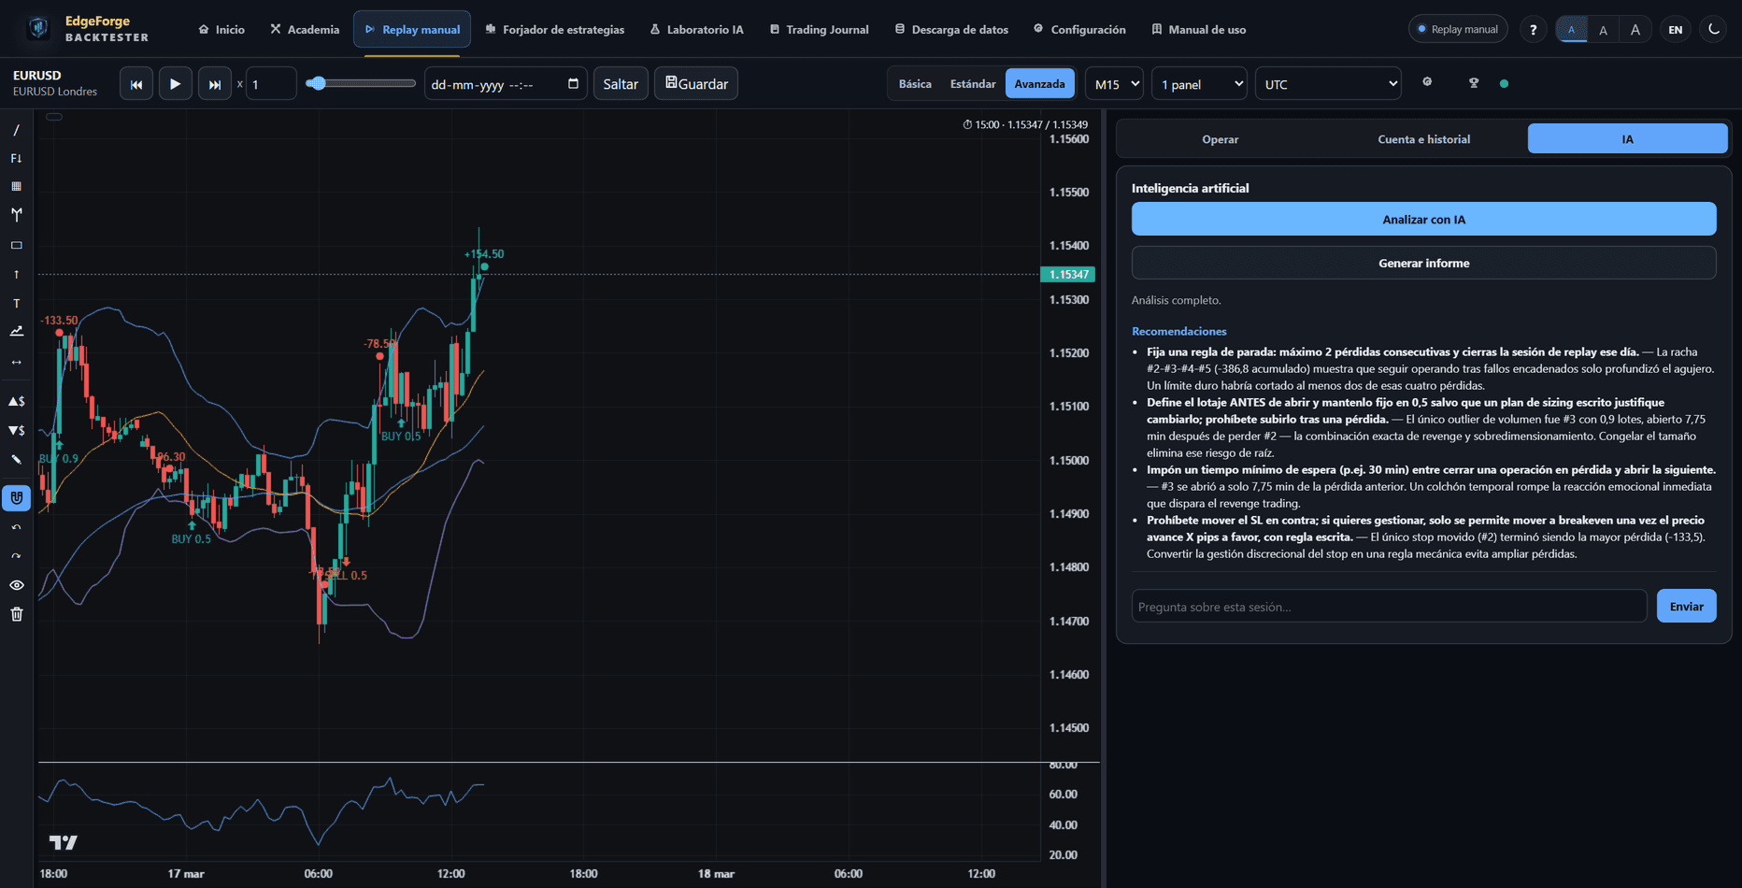
Task: Click the Saltar button
Action: coord(621,83)
